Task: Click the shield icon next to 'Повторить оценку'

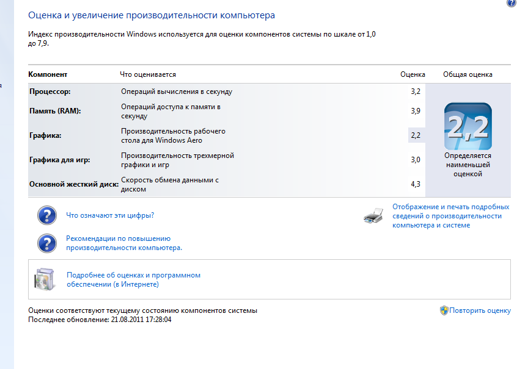Action: tap(444, 310)
